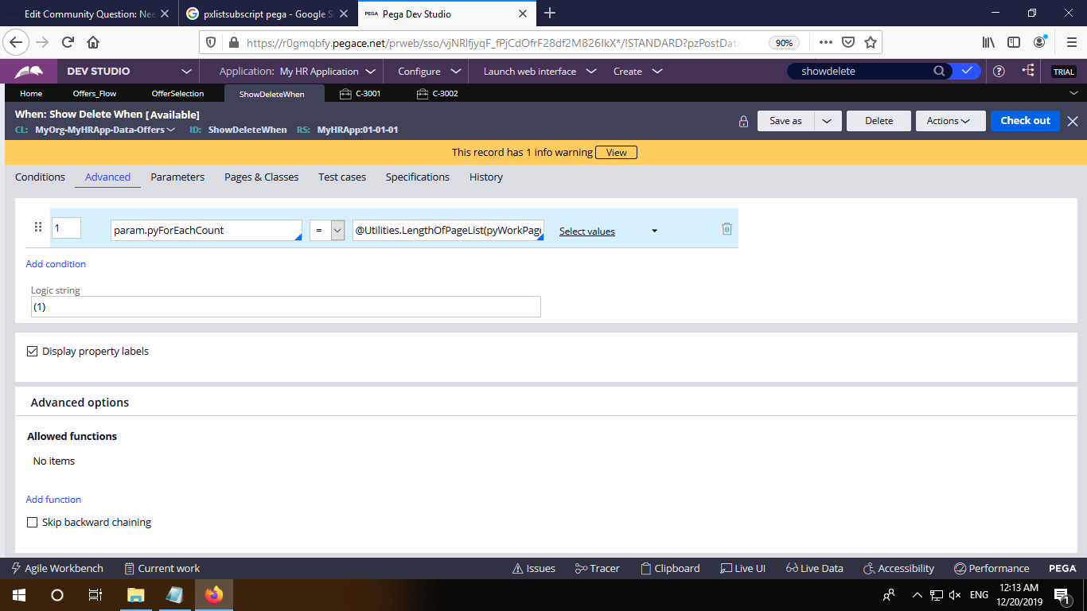Switch to the C-3001 case tab
Screen dimensions: 1087x611
pyautogui.click(x=360, y=93)
